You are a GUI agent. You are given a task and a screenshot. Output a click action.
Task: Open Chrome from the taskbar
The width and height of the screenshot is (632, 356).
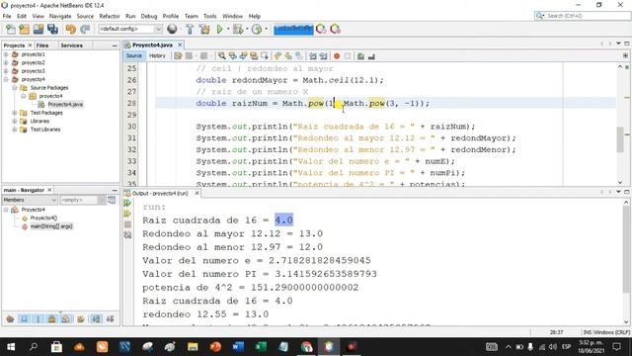point(306,347)
